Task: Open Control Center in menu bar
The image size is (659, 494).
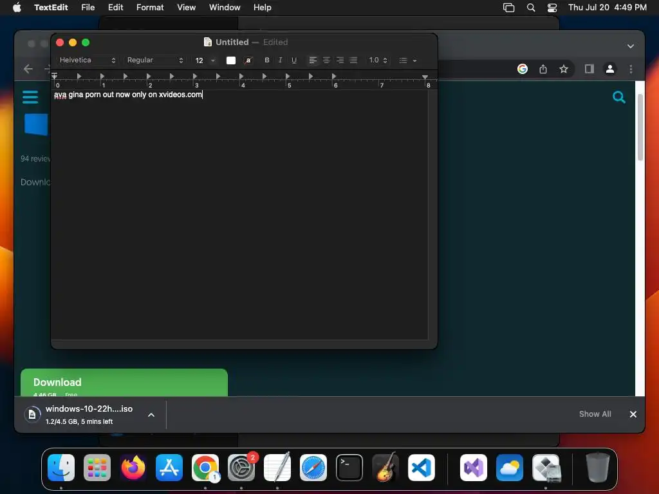Action: [552, 8]
